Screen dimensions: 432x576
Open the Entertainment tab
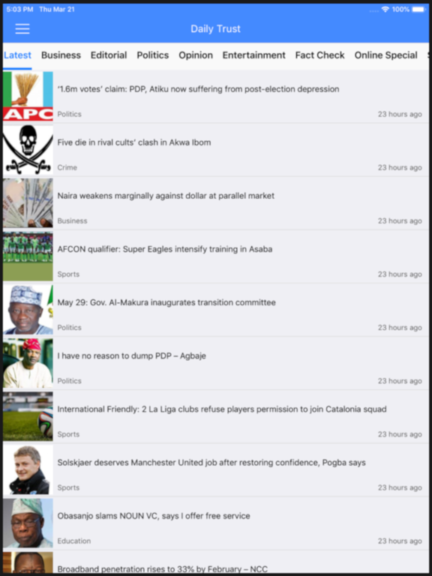(x=253, y=55)
